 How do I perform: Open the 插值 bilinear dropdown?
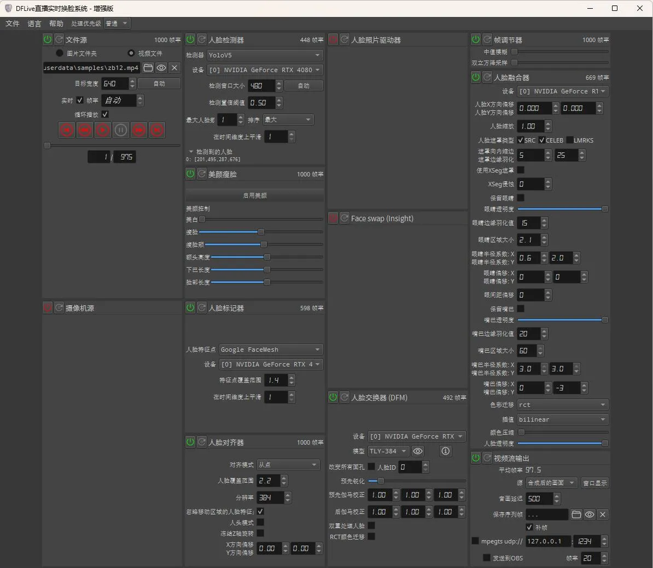(562, 419)
